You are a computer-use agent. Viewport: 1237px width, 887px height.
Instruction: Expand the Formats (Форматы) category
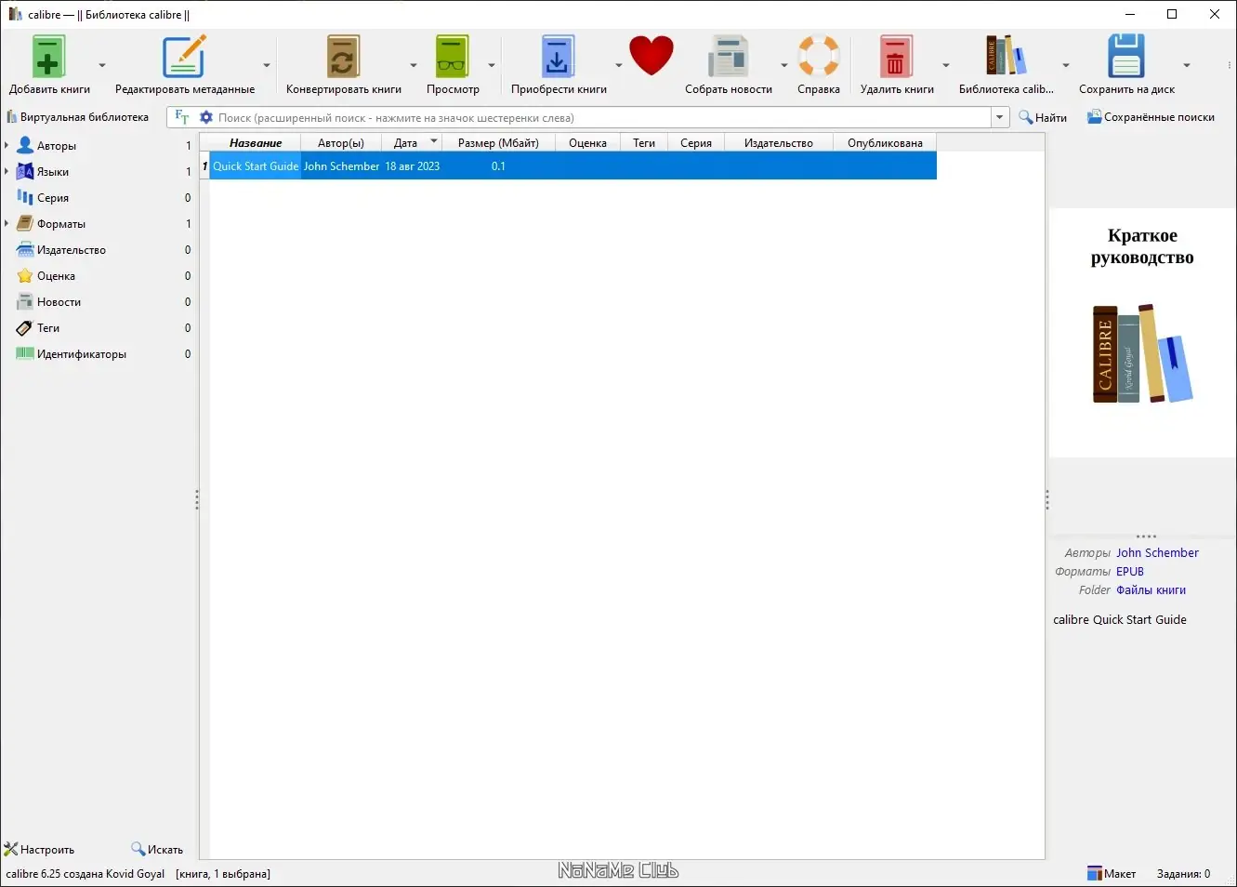pyautogui.click(x=7, y=224)
